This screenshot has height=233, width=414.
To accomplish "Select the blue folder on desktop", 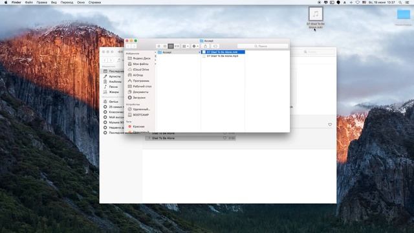I will [404, 14].
